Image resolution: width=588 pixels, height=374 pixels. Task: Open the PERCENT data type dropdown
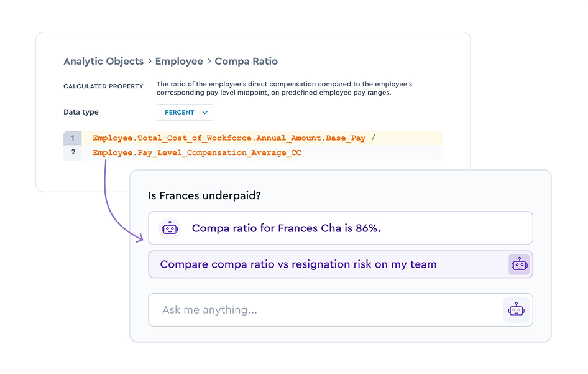coord(185,113)
